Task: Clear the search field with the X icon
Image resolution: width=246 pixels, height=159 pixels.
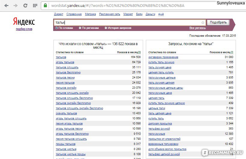Action: click(x=203, y=23)
